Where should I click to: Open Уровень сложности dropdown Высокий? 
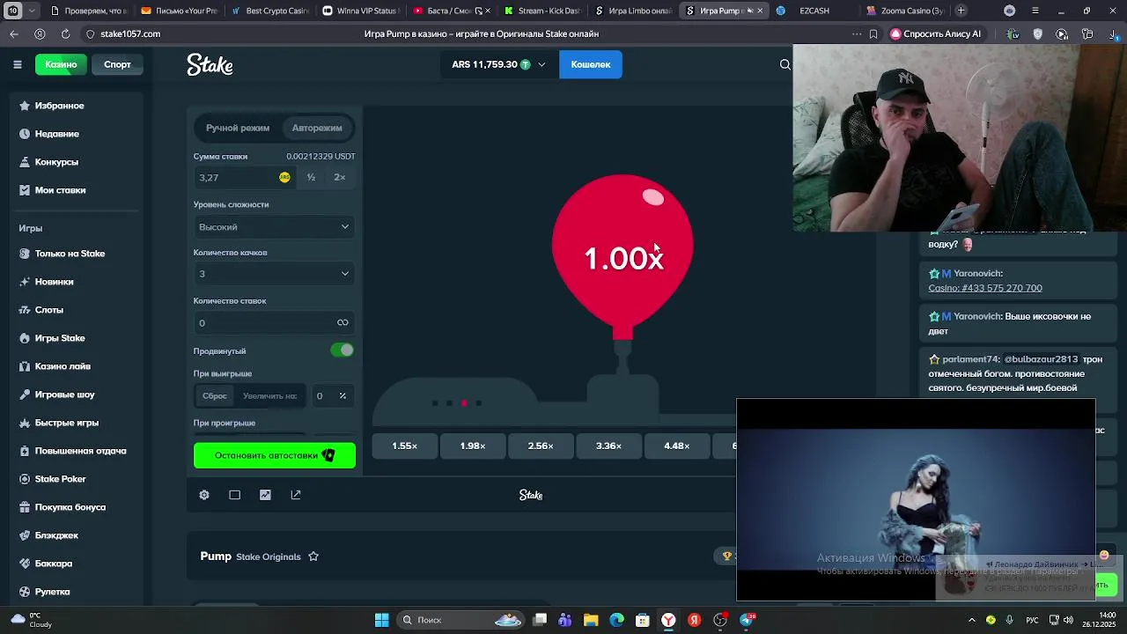click(x=274, y=227)
